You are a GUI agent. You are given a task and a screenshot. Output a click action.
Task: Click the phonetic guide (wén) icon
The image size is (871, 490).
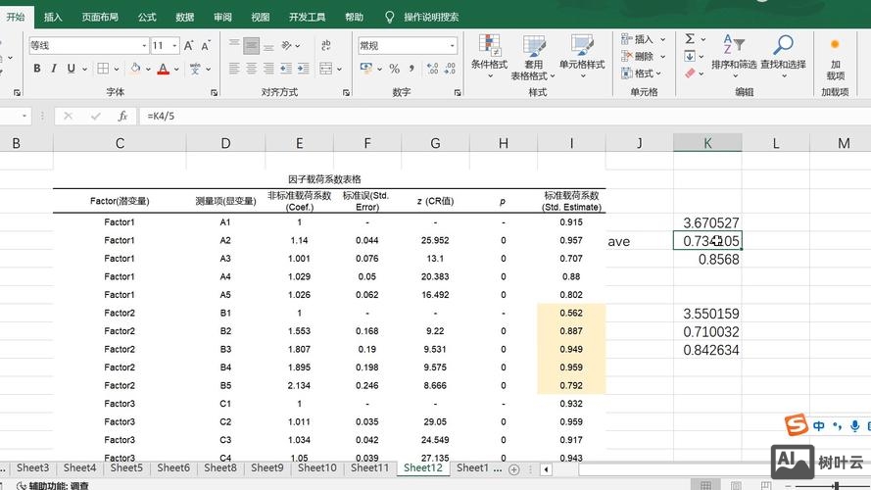(x=195, y=69)
